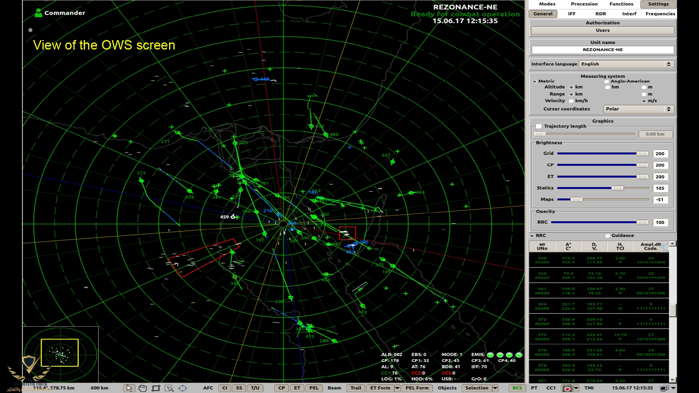Click the RCS button
The height and width of the screenshot is (393, 699).
click(x=517, y=388)
